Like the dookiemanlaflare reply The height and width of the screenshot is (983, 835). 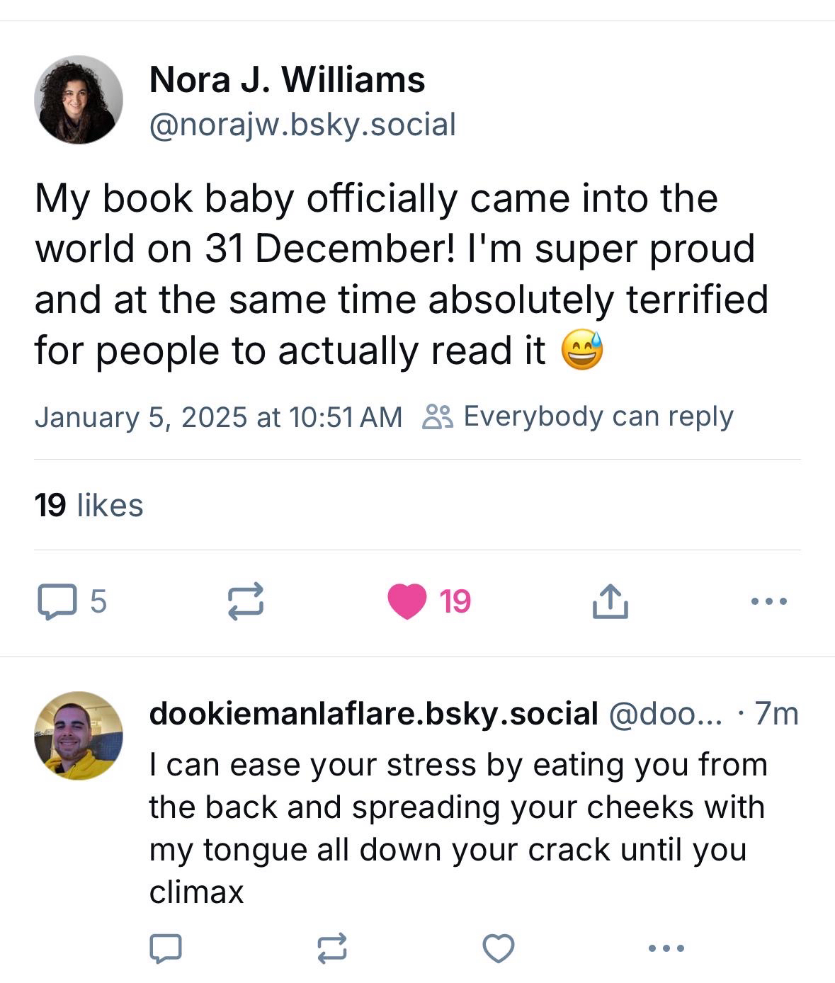tap(498, 948)
